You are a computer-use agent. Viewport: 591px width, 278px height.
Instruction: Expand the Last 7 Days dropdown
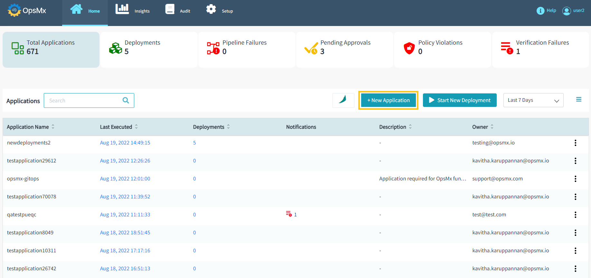(x=533, y=100)
